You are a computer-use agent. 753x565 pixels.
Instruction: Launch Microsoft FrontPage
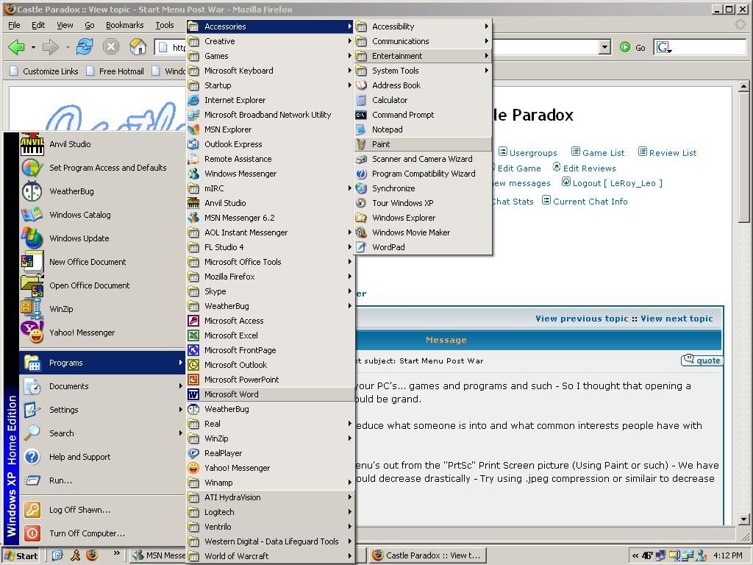point(271,350)
